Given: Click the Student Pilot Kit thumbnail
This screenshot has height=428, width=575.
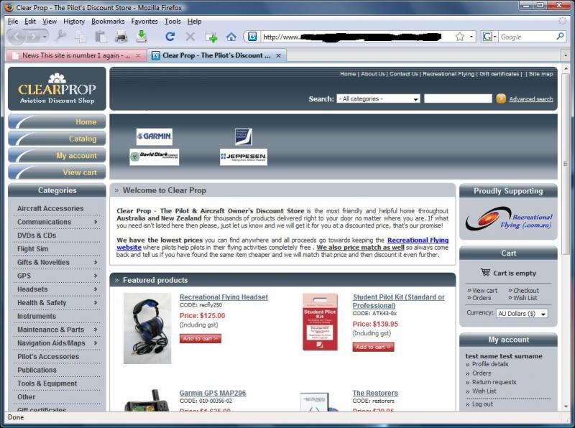Looking at the screenshot, I should coord(320,322).
